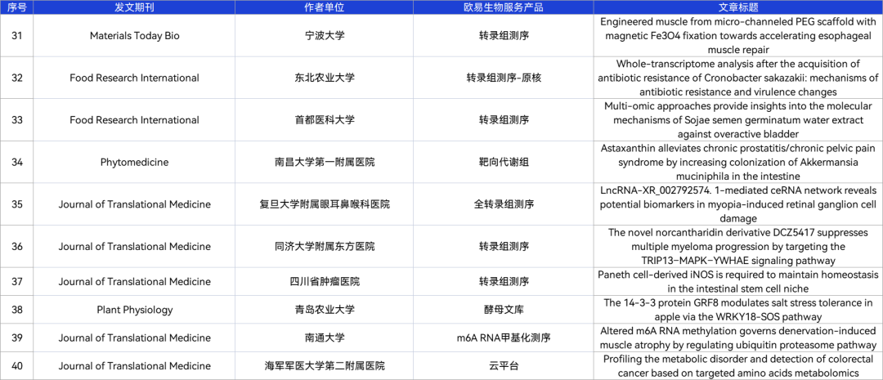This screenshot has width=883, height=380.
Task: Select the 作者单位 column header
Action: coord(324,7)
